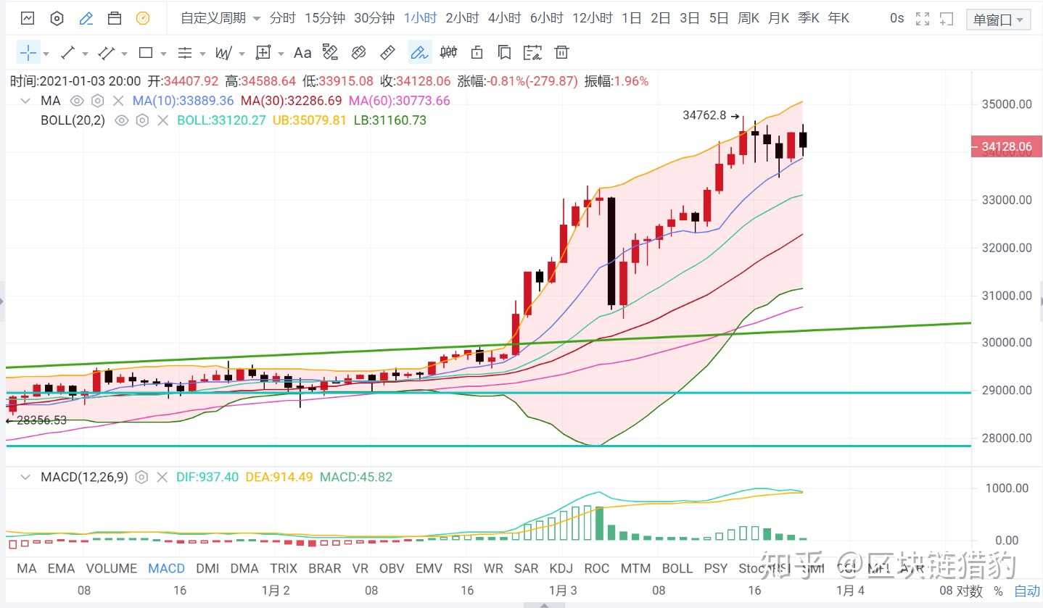The image size is (1043, 608).
Task: Expand parallel channel tool dropdown arrow
Action: tap(125, 54)
